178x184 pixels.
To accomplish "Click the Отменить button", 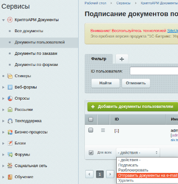I will tap(136, 83).
